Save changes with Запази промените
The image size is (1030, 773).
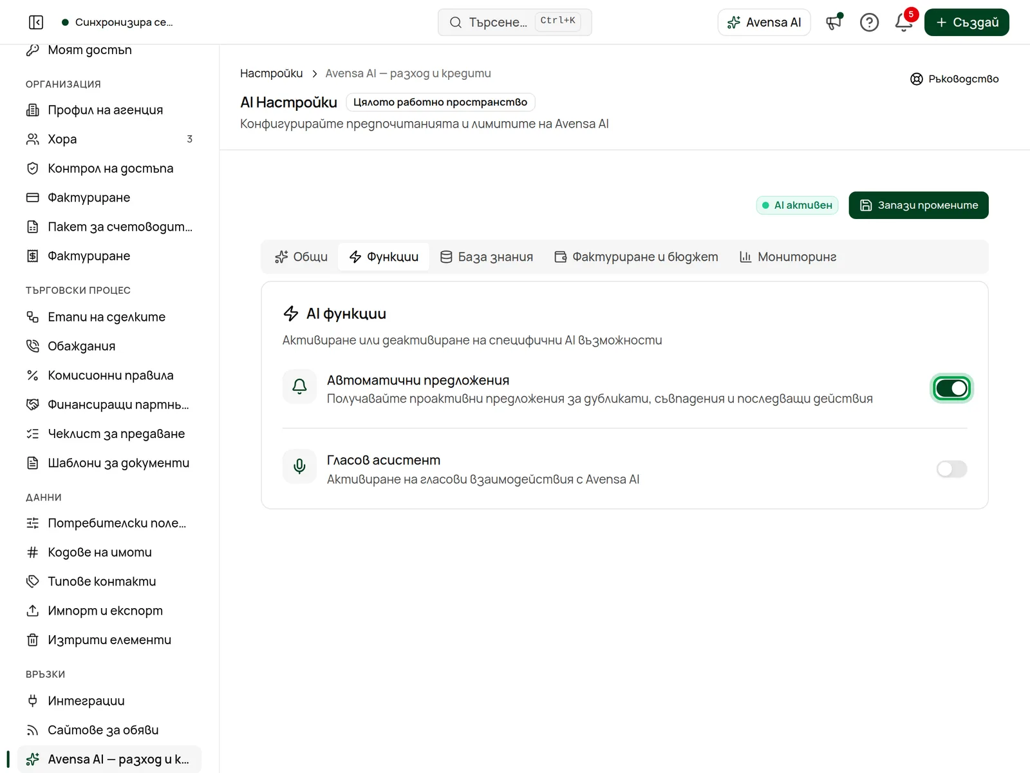(x=919, y=205)
